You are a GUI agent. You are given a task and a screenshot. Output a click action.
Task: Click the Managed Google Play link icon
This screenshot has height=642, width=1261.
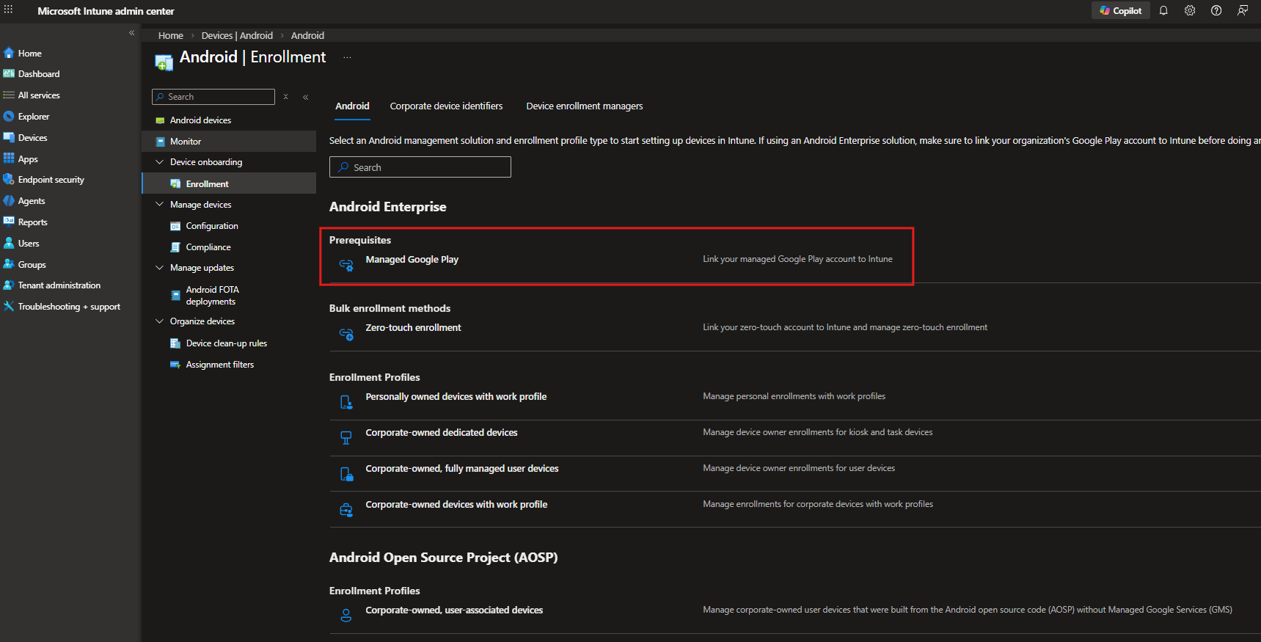[346, 265]
